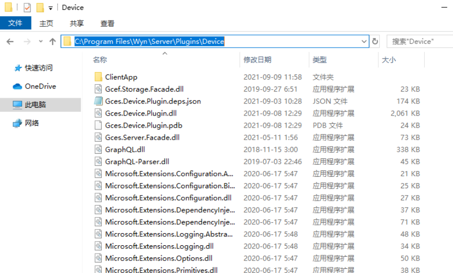
Task: Sort by the 大小 column header
Action: pyautogui.click(x=389, y=60)
